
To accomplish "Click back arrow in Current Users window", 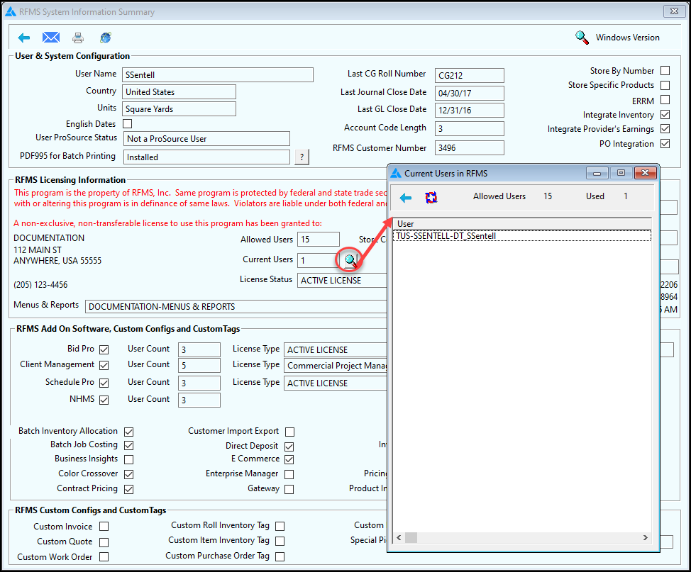I will click(x=405, y=198).
